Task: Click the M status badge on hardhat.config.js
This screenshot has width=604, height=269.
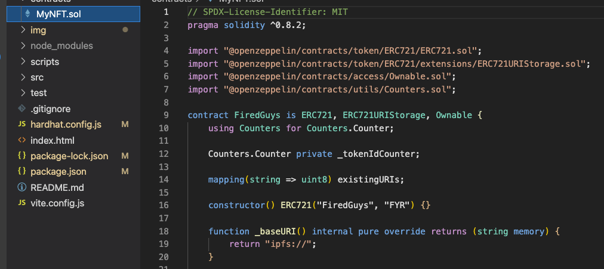Action: (125, 125)
